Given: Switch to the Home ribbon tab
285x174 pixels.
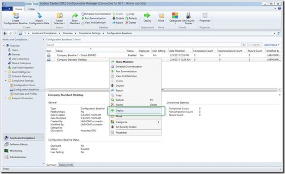Looking at the screenshot, I should tap(19, 9).
